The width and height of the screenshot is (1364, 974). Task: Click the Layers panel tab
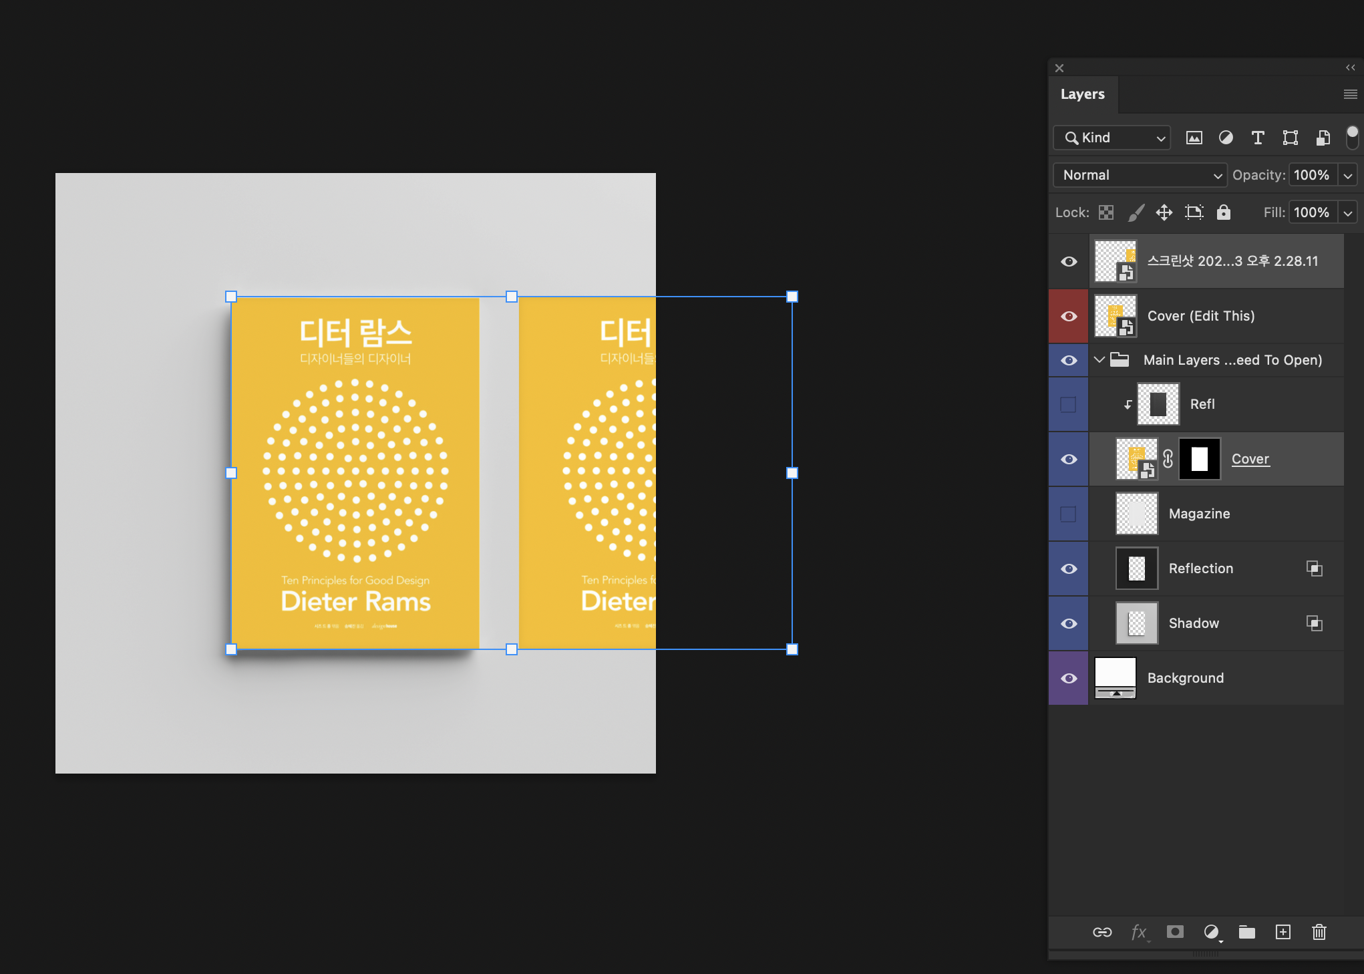1082,94
